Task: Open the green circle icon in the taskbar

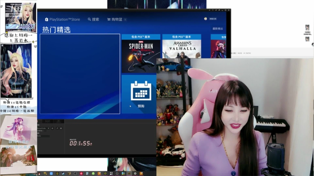Action: 93,173
